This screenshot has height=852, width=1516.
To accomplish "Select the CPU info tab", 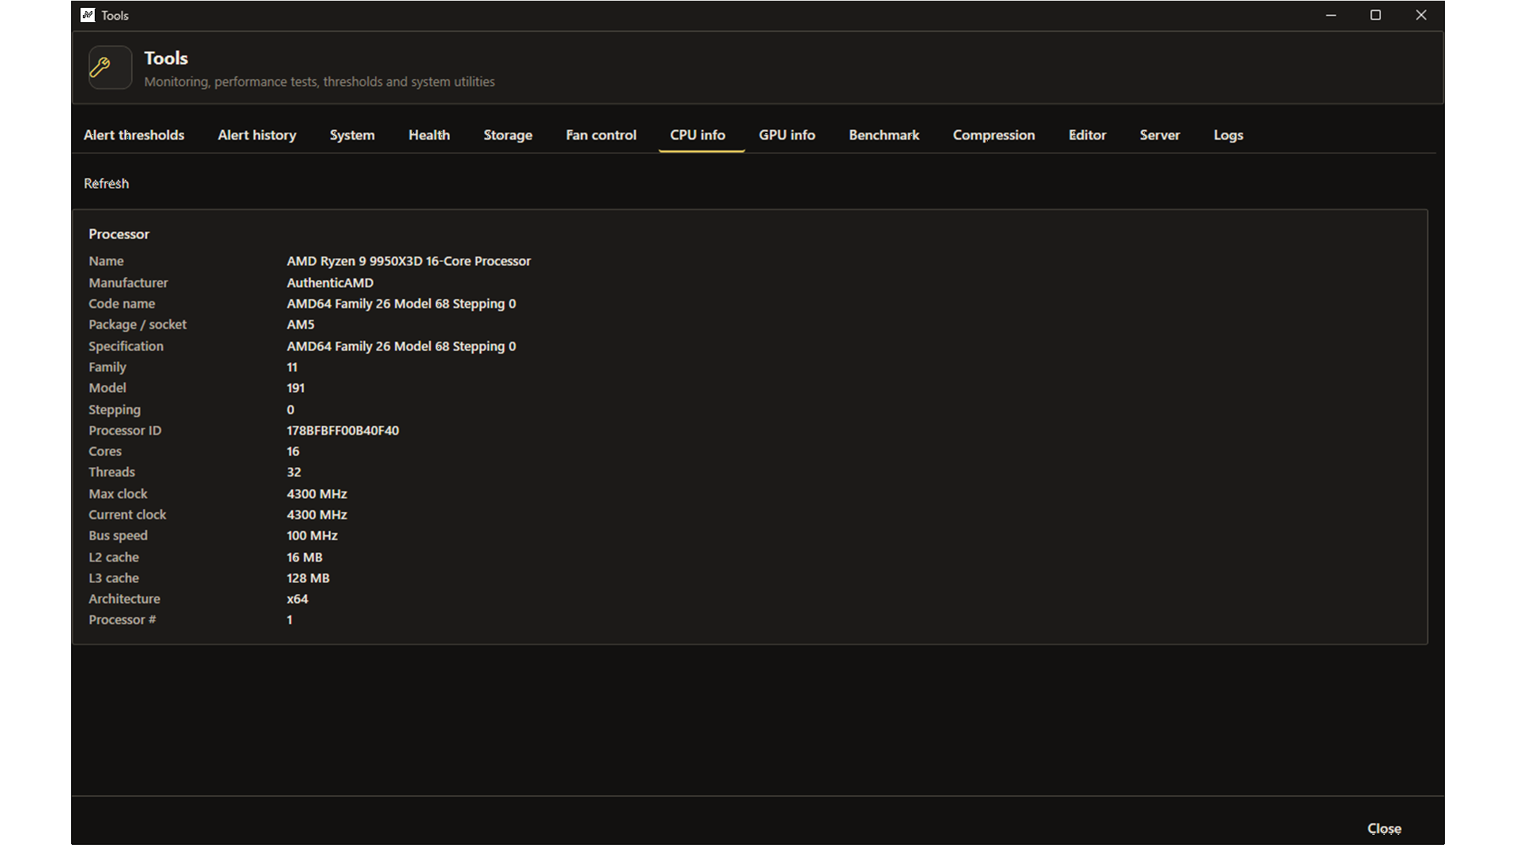I will (x=698, y=135).
